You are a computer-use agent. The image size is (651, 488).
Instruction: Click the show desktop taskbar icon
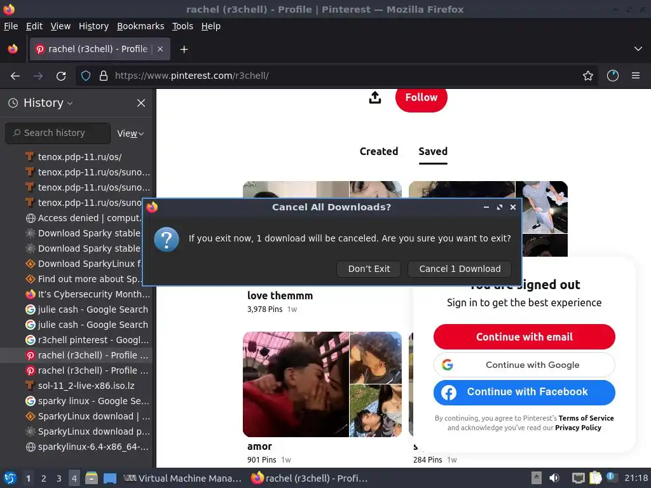pyautogui.click(x=110, y=478)
